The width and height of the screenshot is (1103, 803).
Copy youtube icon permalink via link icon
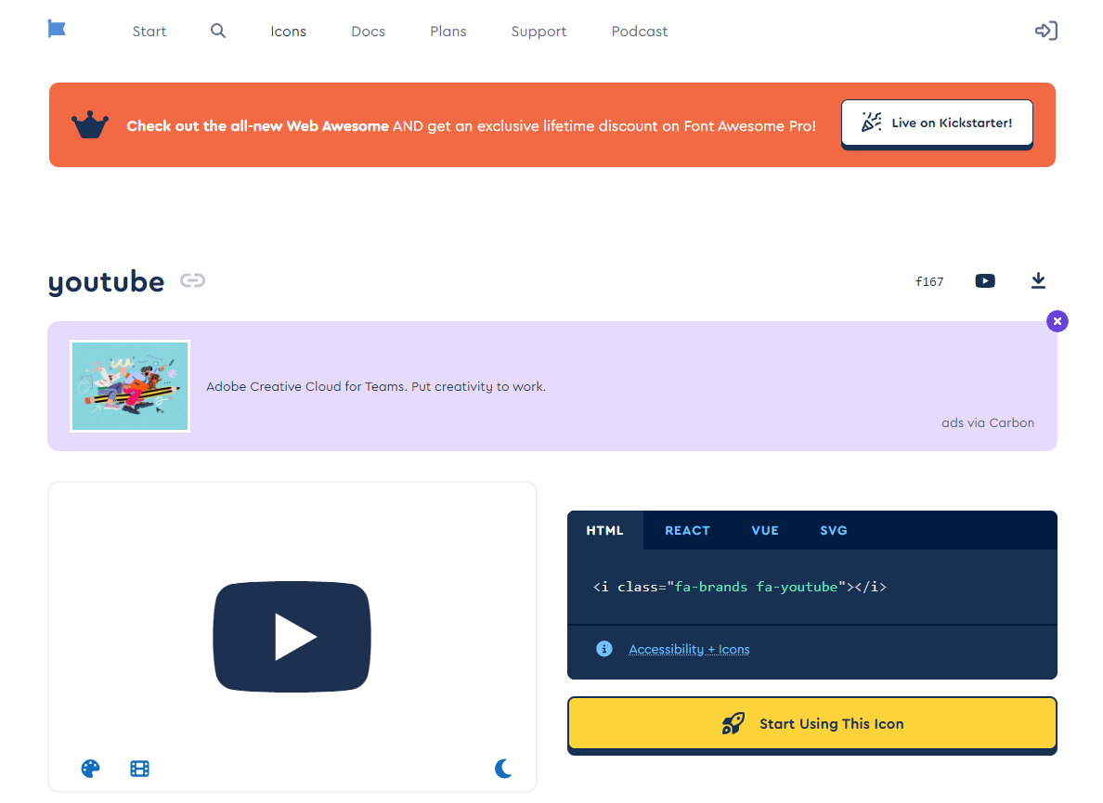192,280
